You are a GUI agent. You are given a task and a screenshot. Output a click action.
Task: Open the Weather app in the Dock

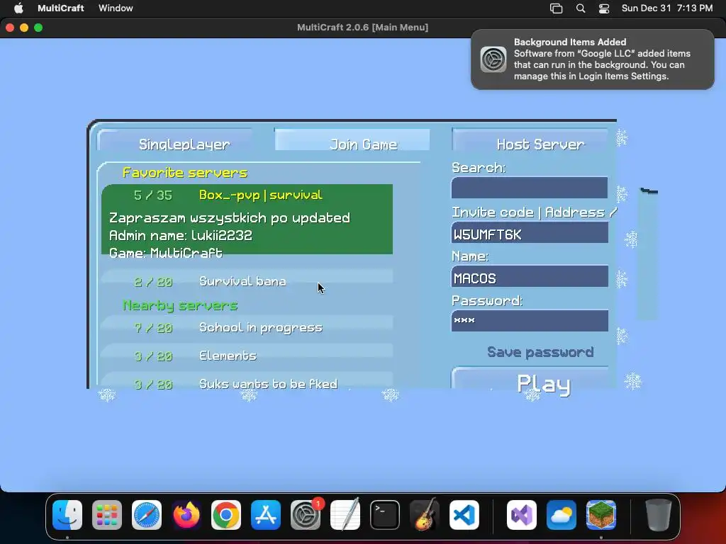[x=562, y=515]
